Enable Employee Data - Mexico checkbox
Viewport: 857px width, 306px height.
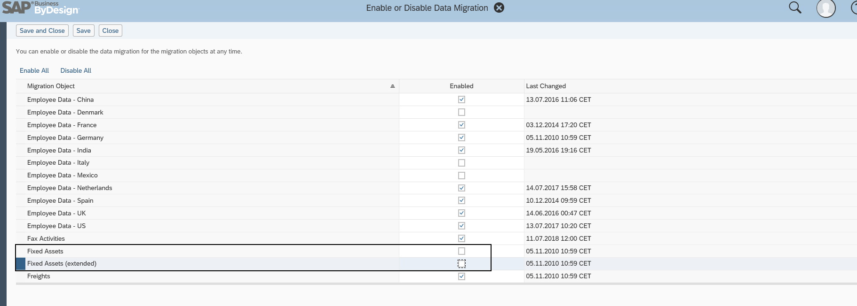461,176
